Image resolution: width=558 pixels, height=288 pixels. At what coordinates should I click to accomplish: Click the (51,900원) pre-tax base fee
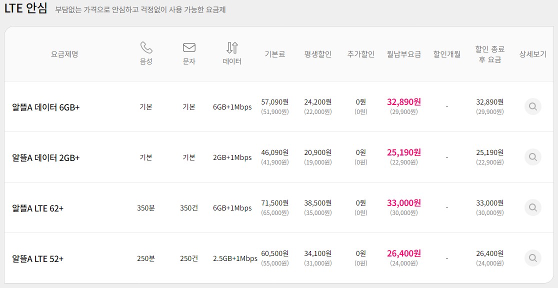pos(274,112)
